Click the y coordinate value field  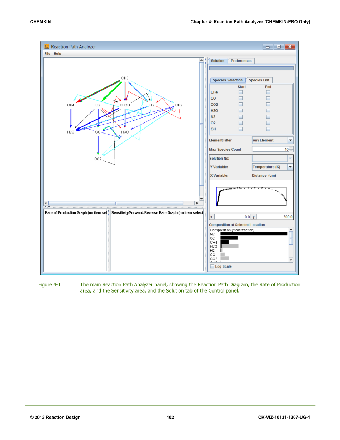point(275,217)
